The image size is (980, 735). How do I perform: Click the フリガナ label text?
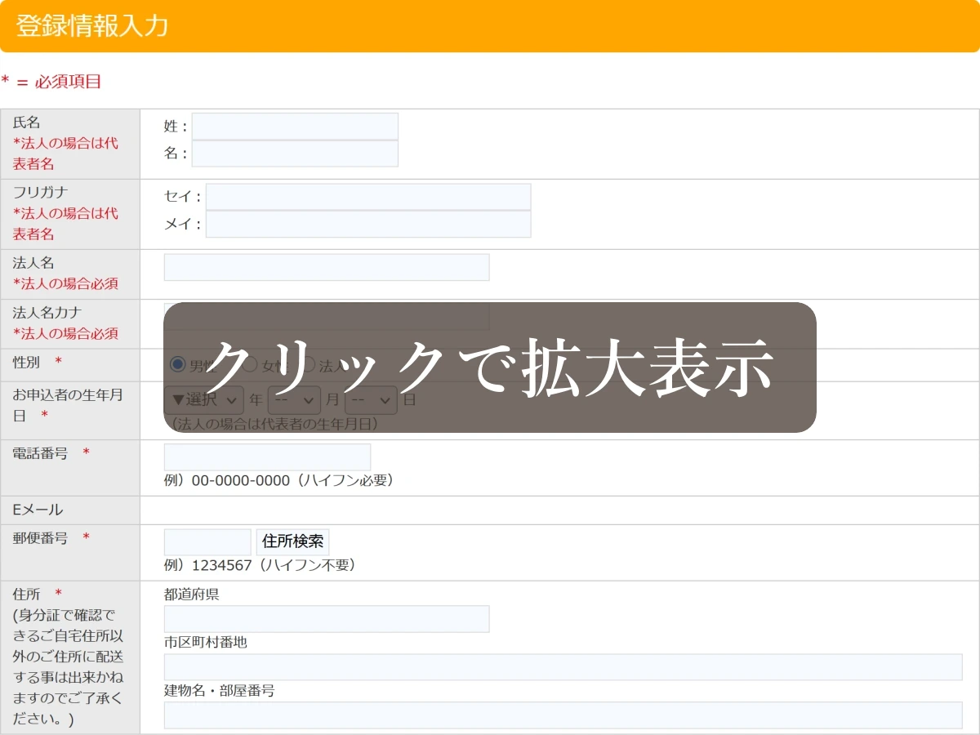point(40,193)
